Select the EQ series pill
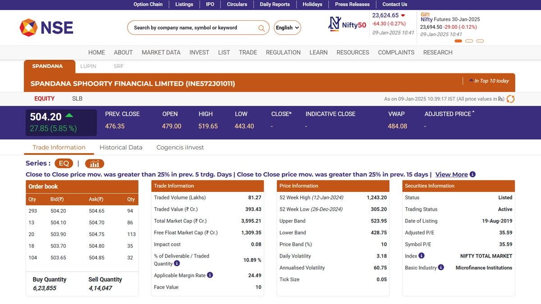The image size is (541, 304). tap(64, 163)
